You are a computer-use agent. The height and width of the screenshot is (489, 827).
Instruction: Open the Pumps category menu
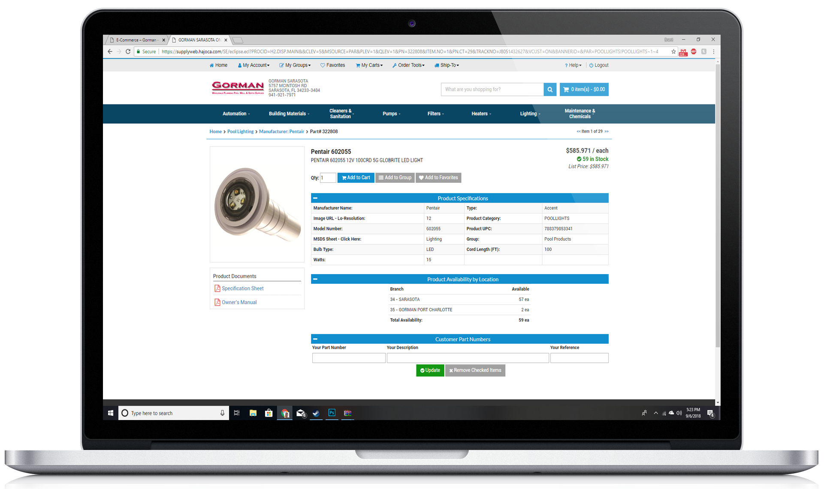pyautogui.click(x=391, y=114)
